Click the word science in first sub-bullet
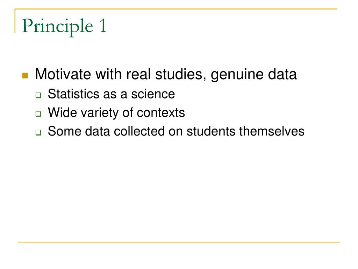Screen dimensions: 358x269 pyautogui.click(x=153, y=94)
